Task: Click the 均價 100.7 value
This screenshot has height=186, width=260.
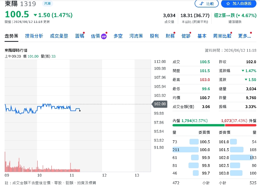Action: pyautogui.click(x=205, y=98)
